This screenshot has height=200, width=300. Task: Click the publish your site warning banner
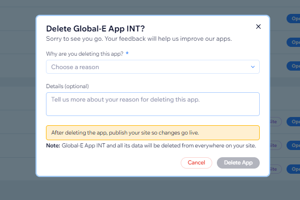(x=153, y=133)
